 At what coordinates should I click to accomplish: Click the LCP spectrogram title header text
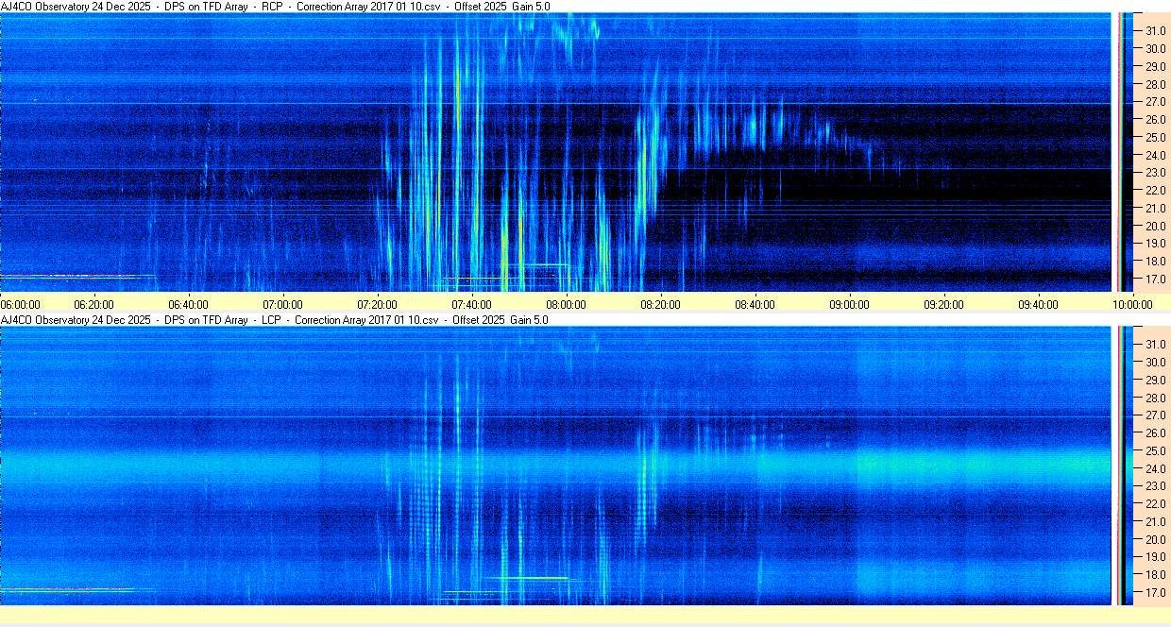pyautogui.click(x=275, y=320)
